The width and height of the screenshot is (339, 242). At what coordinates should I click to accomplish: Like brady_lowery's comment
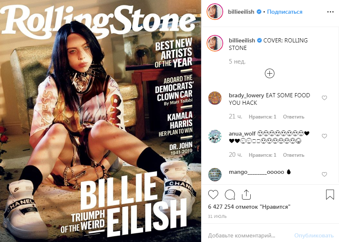coord(324,98)
